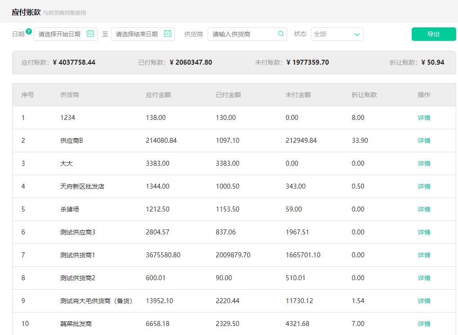Open 详情 for 测试肖大毛供货商（备货）

coord(423,300)
